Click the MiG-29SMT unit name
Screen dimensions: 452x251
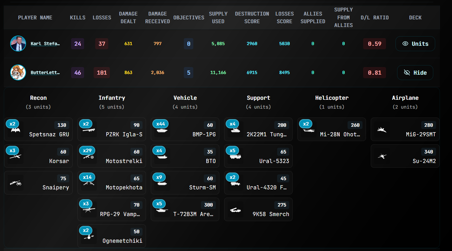pyautogui.click(x=421, y=134)
